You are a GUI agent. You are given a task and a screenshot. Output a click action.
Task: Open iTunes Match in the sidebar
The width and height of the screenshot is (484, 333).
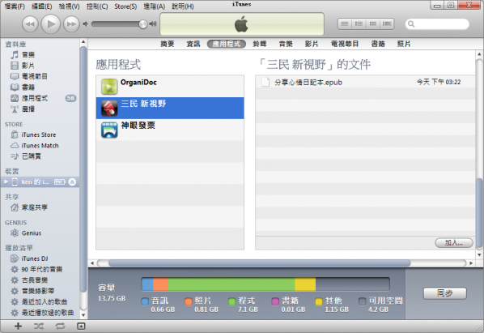coord(40,146)
